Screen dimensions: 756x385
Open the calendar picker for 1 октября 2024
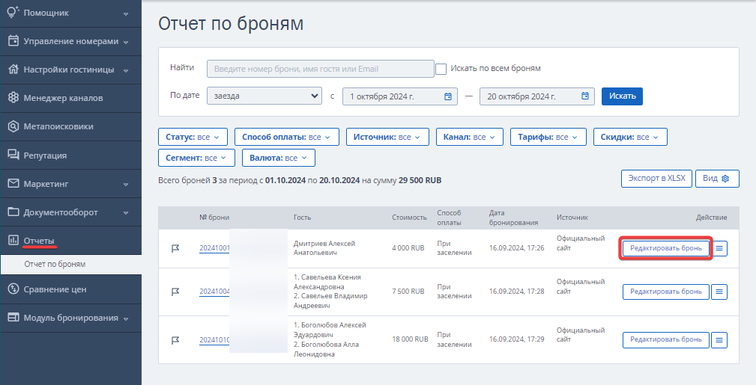click(x=448, y=96)
